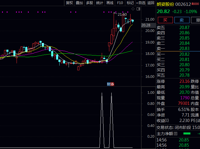Click the 21.60 high price label on chart
This screenshot has width=200, height=149.
[122, 15]
